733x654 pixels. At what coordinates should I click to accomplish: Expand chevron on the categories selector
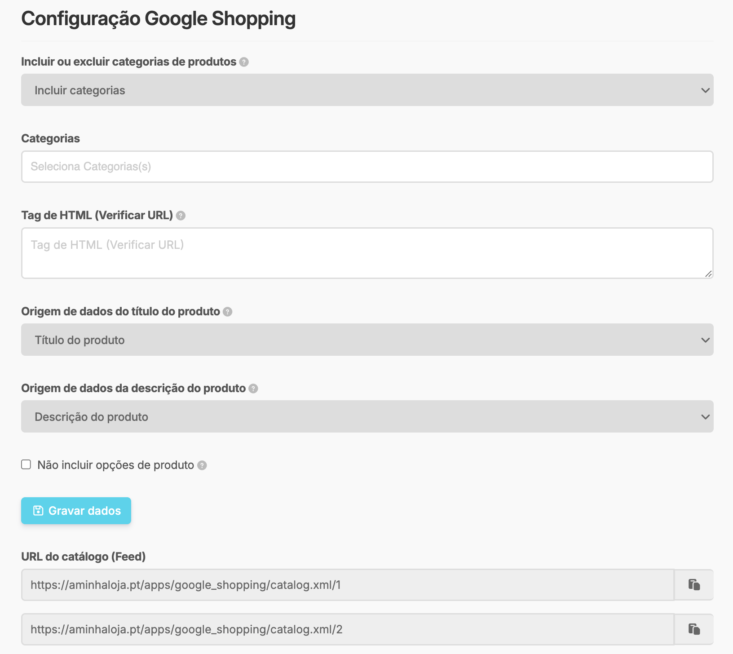point(706,90)
